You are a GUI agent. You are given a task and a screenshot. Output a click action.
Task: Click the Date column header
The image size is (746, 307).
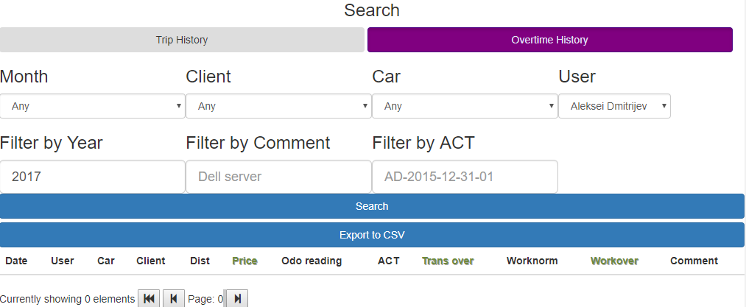[16, 261]
